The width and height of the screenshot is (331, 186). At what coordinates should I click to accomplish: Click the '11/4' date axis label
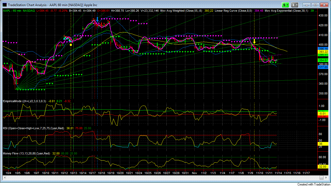223,173
